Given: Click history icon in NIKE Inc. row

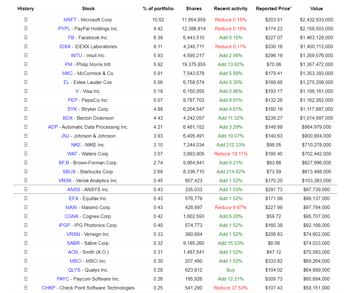Looking at the screenshot, I should point(26,145).
